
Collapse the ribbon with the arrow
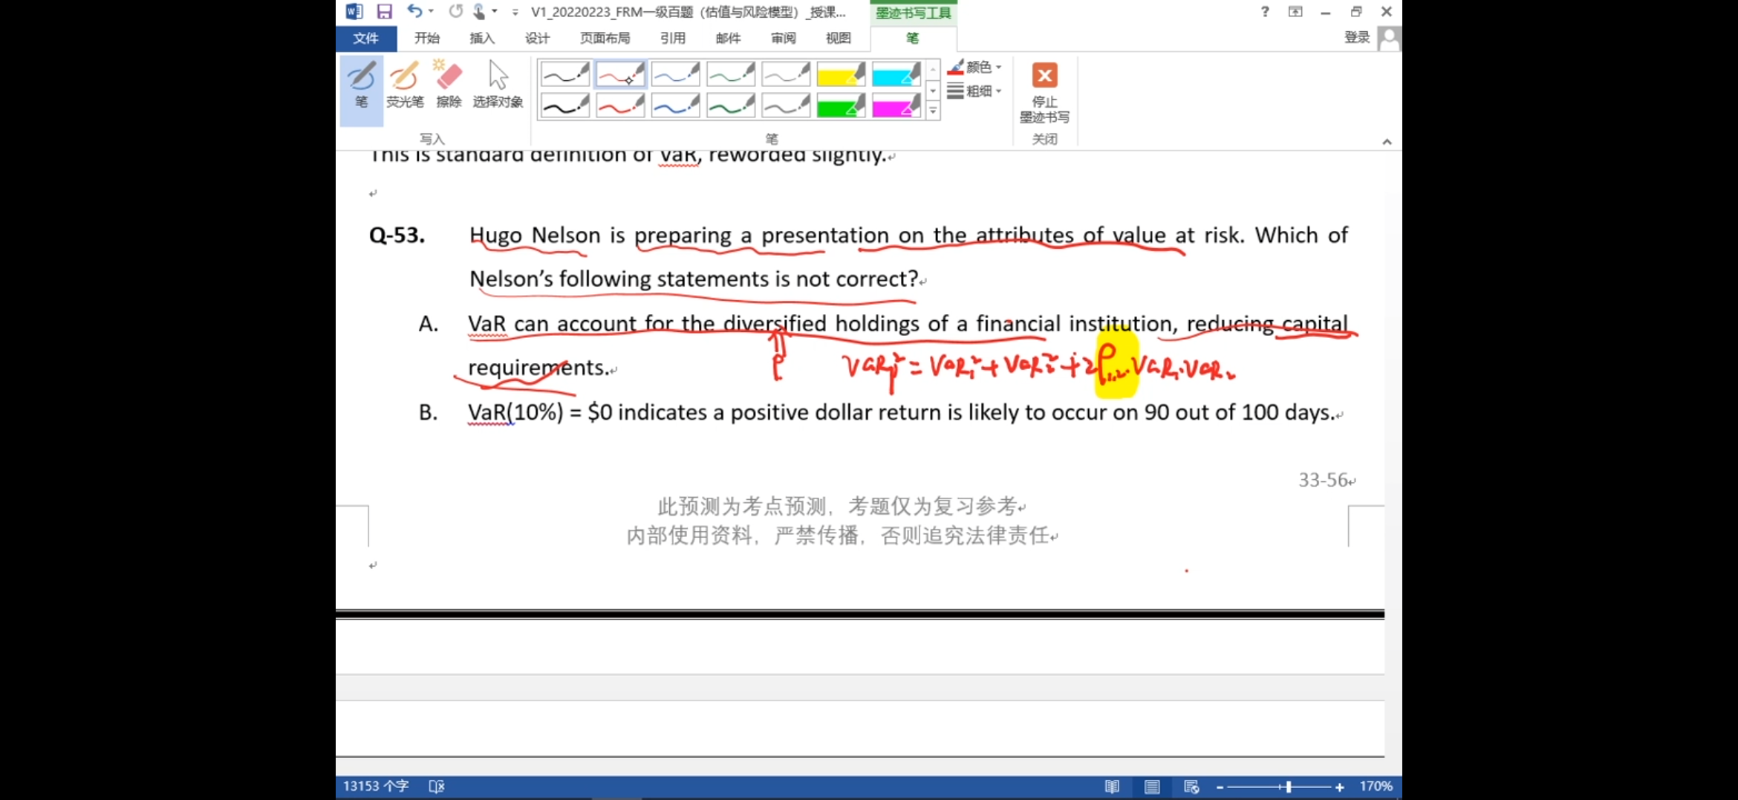point(1387,141)
